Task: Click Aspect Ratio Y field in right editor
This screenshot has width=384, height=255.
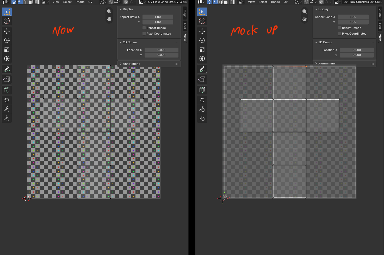Action: 353,22
